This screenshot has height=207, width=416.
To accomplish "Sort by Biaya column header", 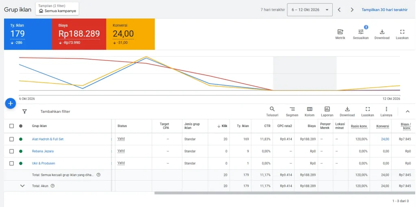I will [x=312, y=126].
